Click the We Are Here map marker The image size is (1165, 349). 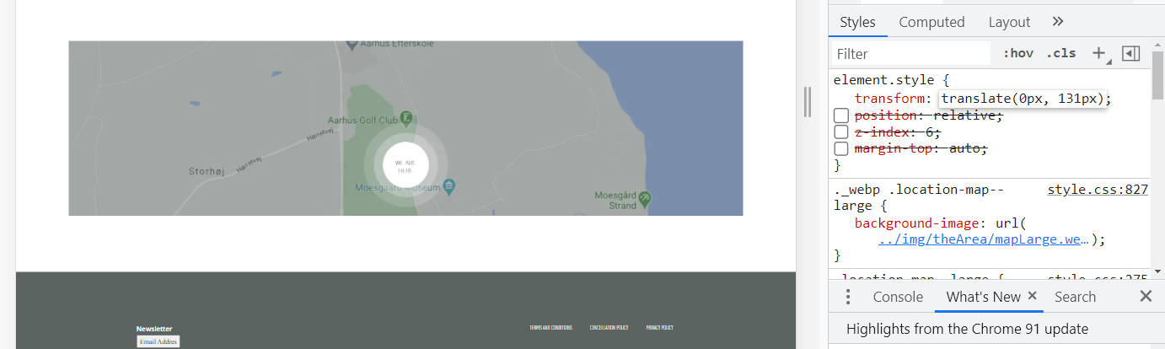[405, 164]
